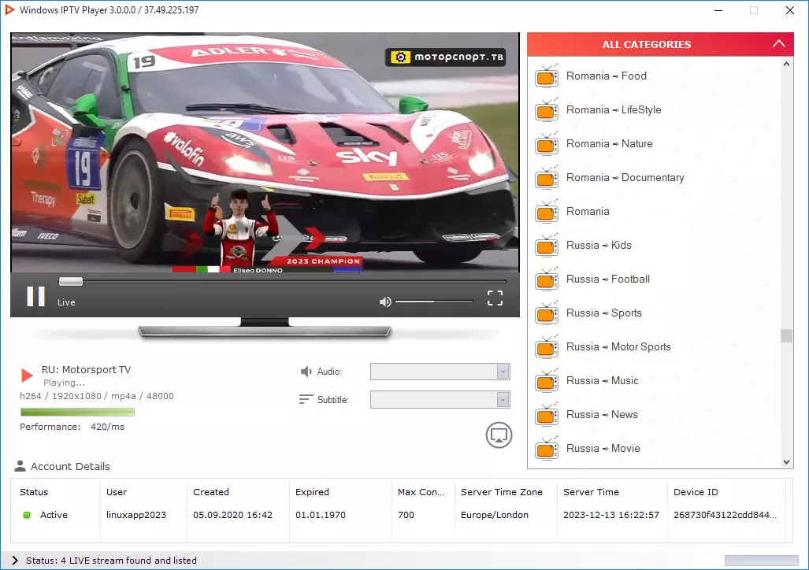Open Russia News category label
The width and height of the screenshot is (809, 570).
(602, 414)
